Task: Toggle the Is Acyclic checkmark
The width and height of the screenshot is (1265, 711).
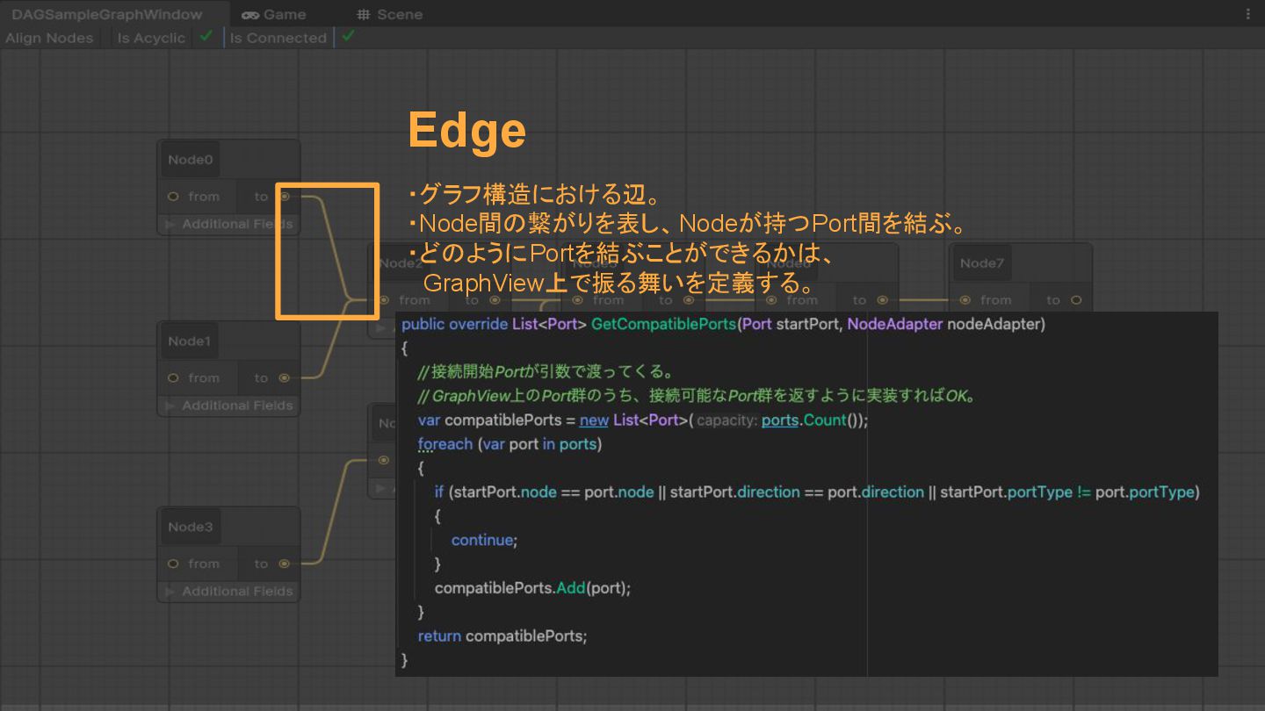Action: [x=206, y=37]
